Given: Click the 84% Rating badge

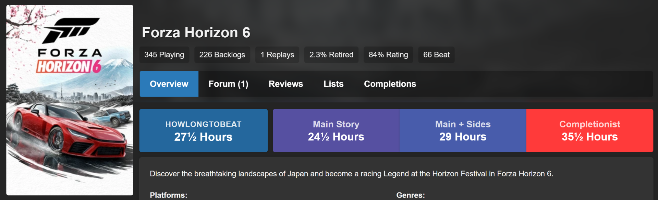Looking at the screenshot, I should 388,55.
